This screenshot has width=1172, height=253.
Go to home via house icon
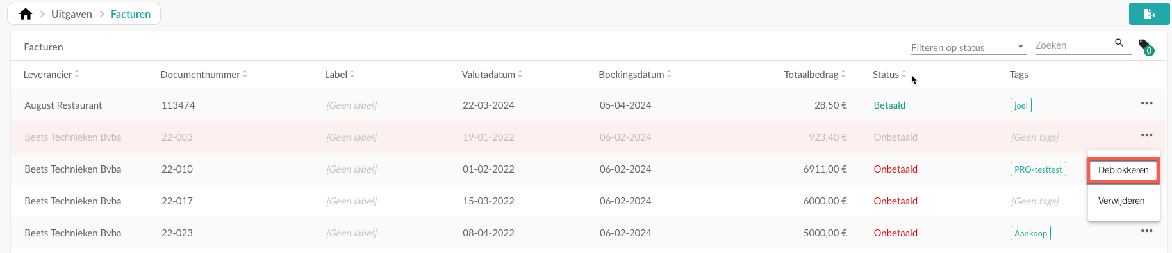point(26,14)
